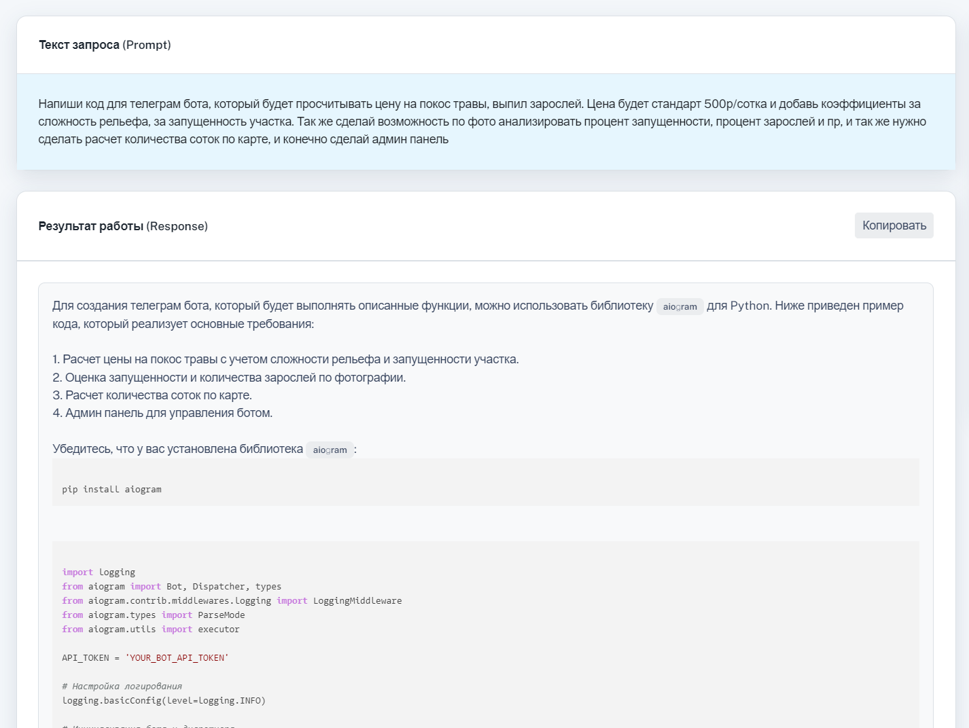Click the 'YOUR_BOT_API_TOKEN' string
Viewport: 969px width, 728px height.
tap(177, 657)
